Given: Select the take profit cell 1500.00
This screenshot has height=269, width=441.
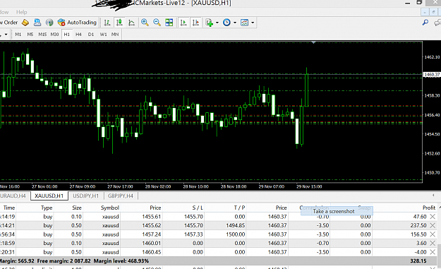Looking at the screenshot, I should (x=236, y=234).
